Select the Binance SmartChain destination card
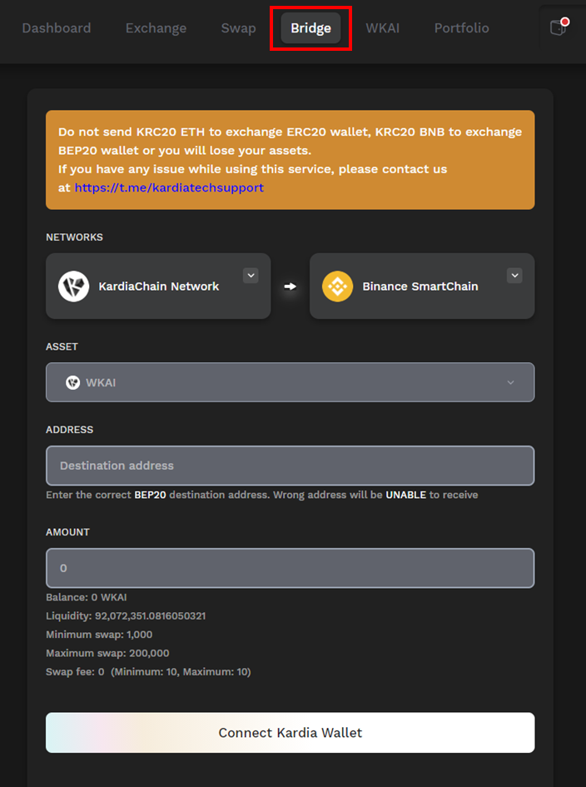Screen dimensions: 586x787 422,286
